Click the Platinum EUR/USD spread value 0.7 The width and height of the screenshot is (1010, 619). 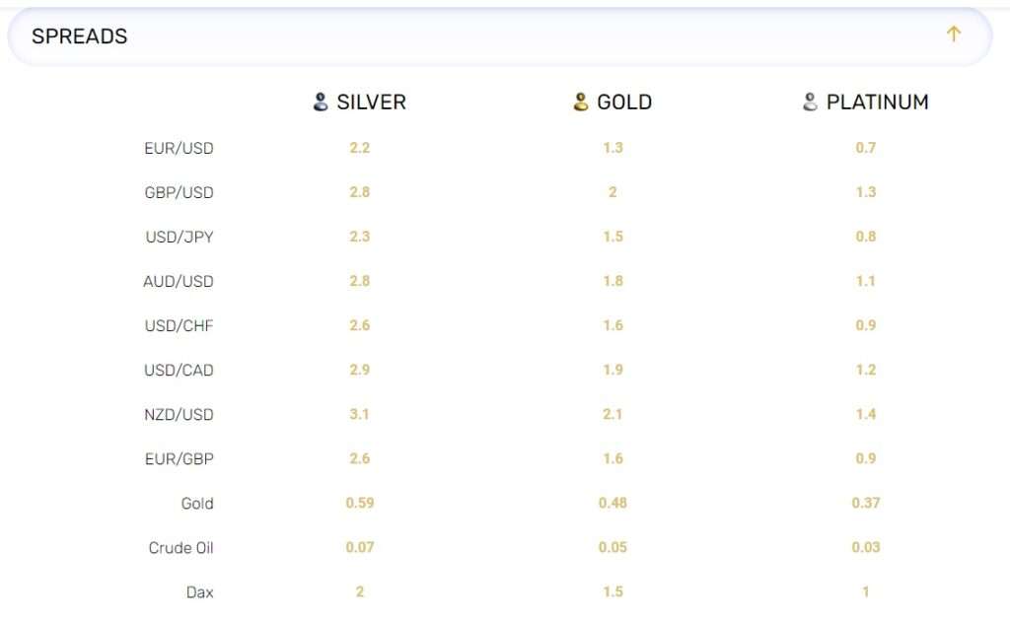coord(866,147)
